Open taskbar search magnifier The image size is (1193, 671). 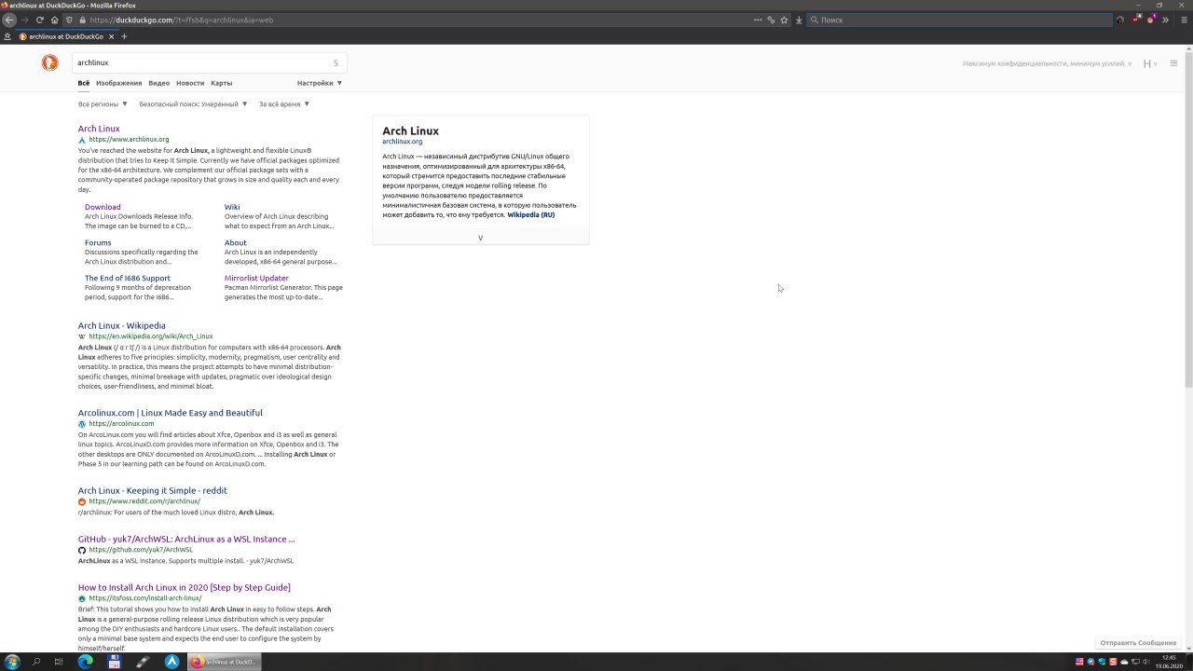(36, 662)
